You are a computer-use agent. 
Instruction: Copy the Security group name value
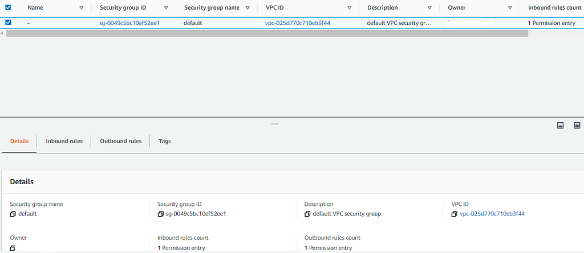tap(13, 214)
